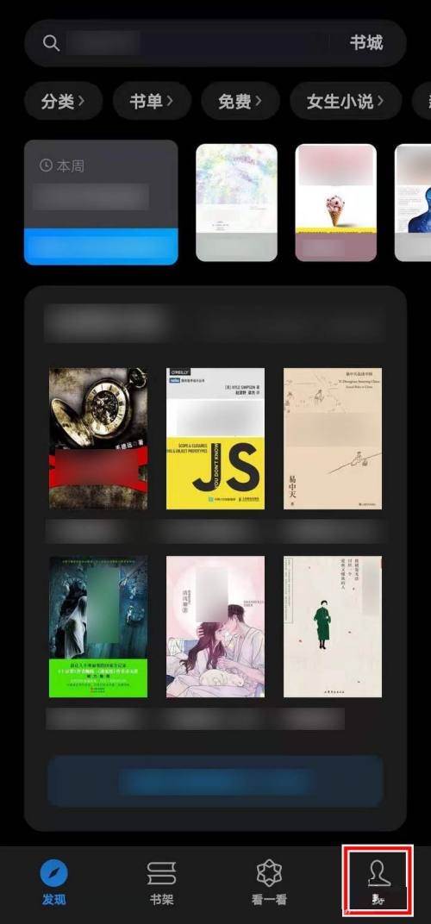The height and width of the screenshot is (924, 431).
Task: Tap the clock icon beside 本周
Action: pos(46,165)
